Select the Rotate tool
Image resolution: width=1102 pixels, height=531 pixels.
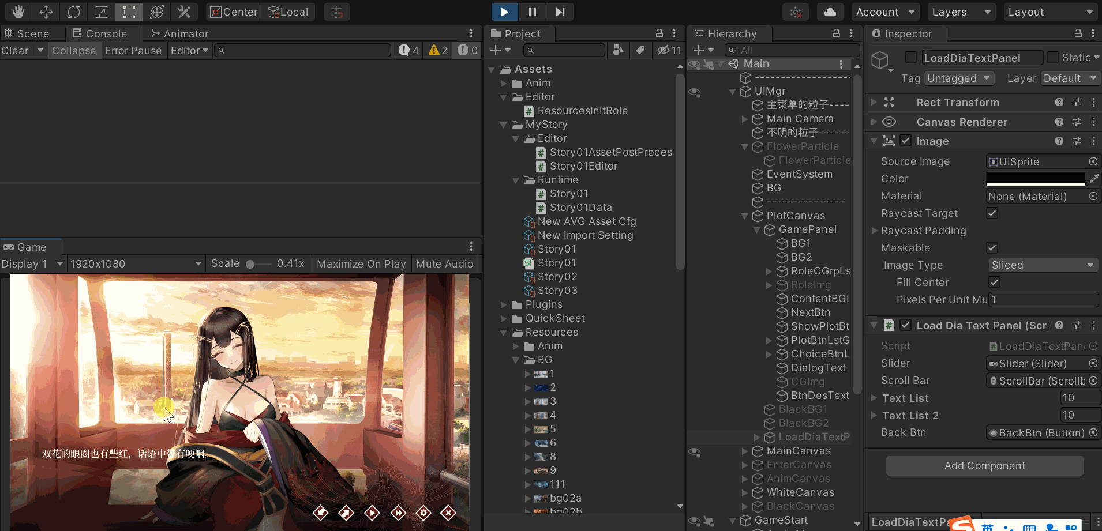click(74, 12)
